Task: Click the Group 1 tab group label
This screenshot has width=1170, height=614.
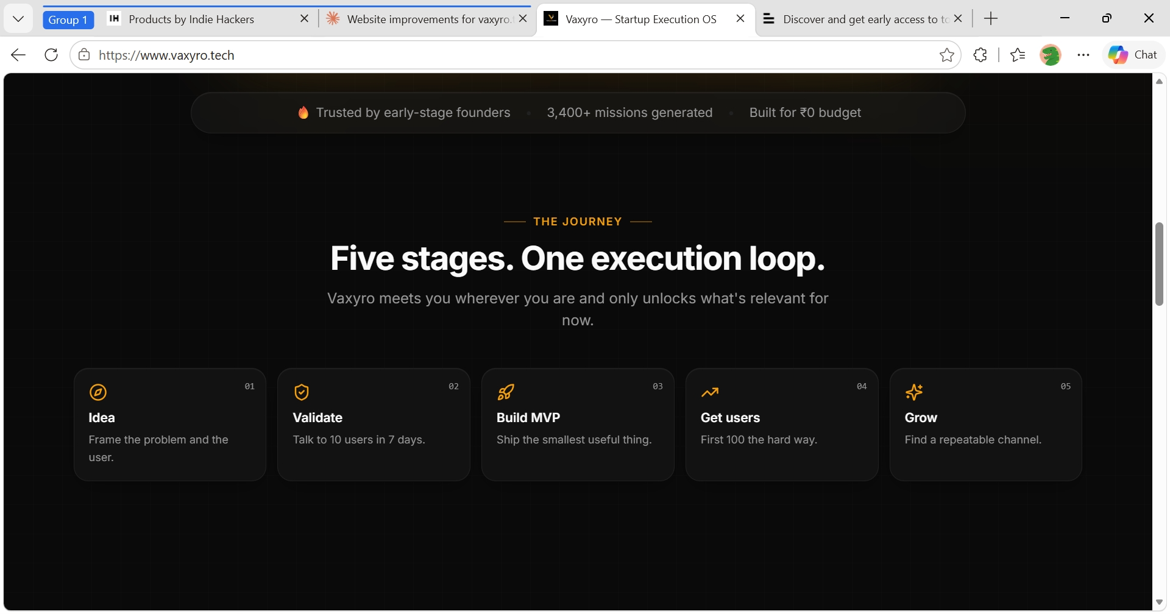Action: click(68, 19)
